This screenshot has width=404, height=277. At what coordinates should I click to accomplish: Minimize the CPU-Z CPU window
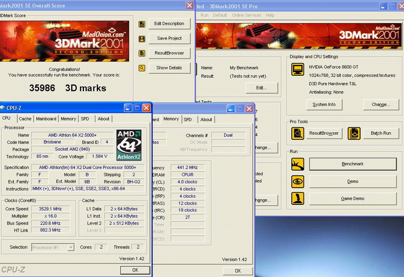[x=128, y=108]
